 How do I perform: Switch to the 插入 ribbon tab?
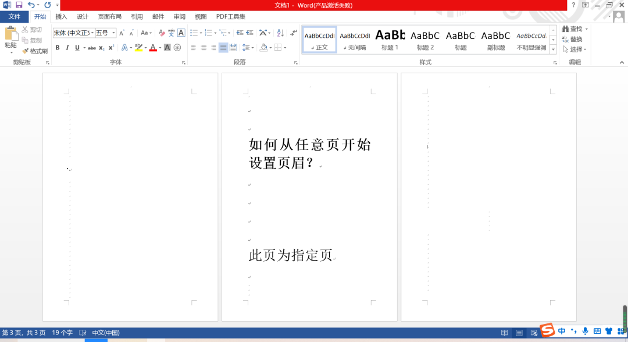click(x=61, y=17)
